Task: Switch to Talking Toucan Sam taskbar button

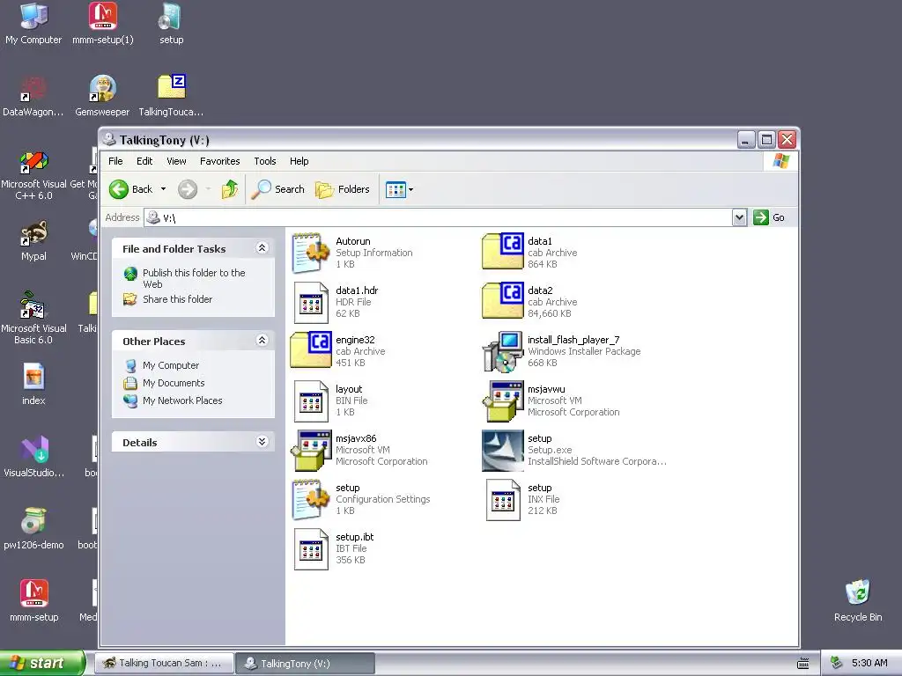Action: coord(164,663)
